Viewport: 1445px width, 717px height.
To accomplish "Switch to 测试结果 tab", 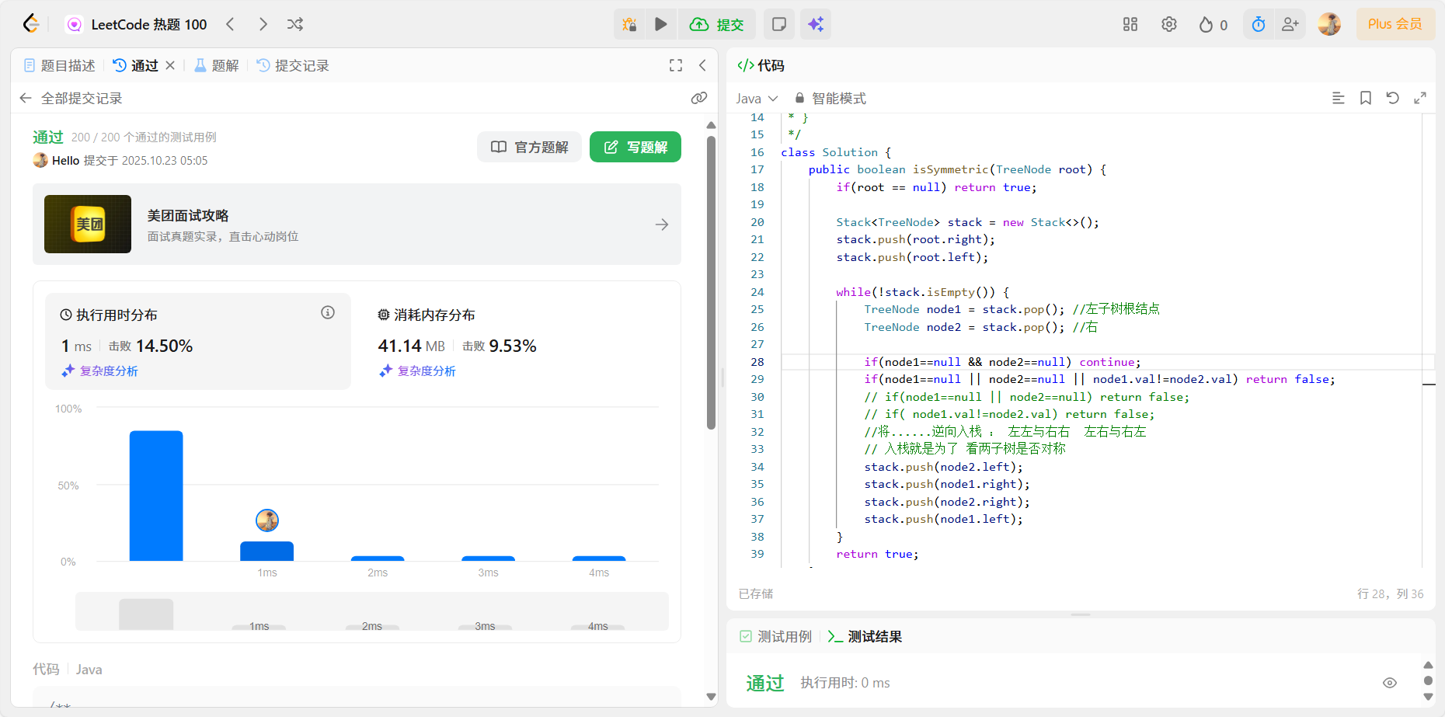I will pyautogui.click(x=865, y=637).
